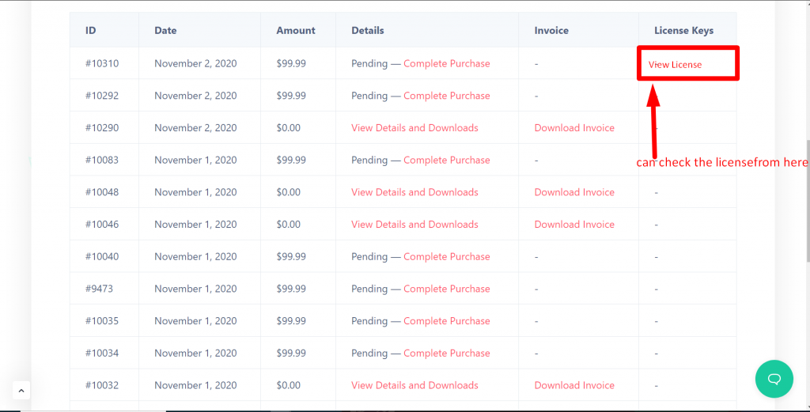
Task: View Details and Downloads for order #10046
Action: coord(414,225)
